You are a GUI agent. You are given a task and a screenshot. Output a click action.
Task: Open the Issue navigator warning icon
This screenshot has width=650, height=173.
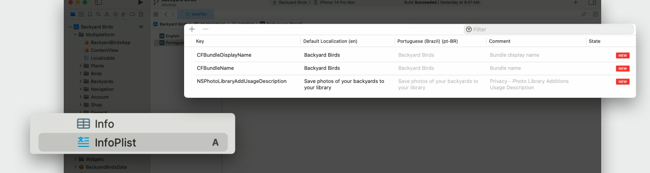(x=107, y=14)
